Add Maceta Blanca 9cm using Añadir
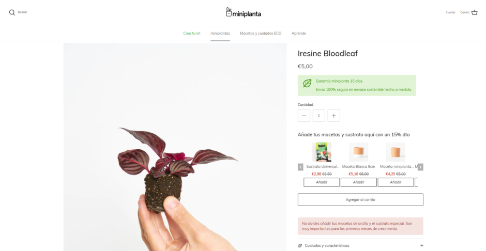 [x=359, y=182]
